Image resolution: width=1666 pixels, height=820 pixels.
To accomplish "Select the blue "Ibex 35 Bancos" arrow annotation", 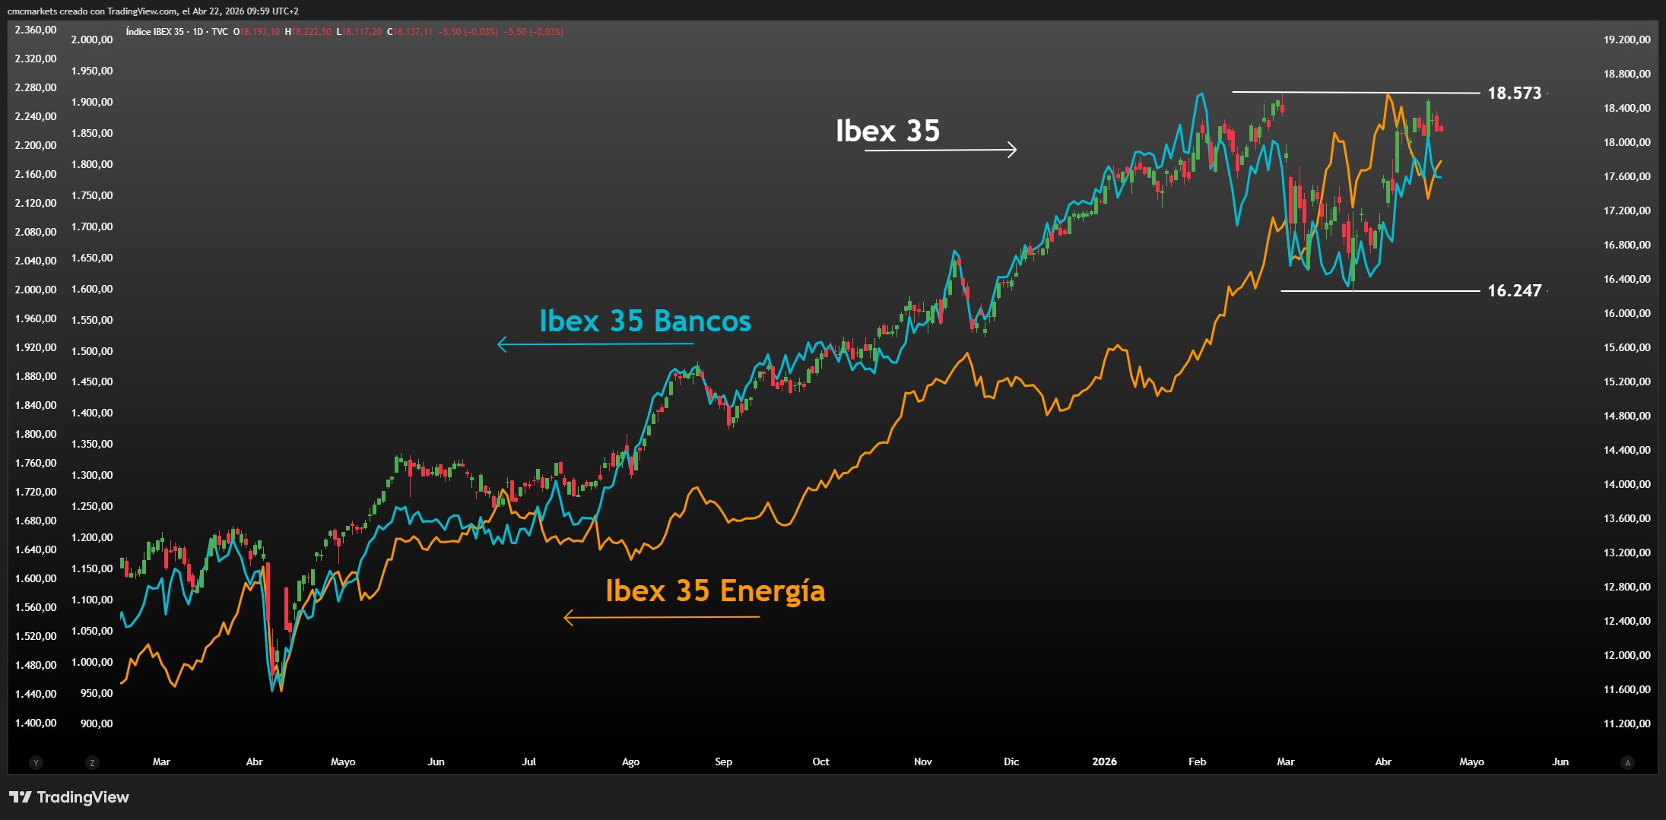I will pyautogui.click(x=597, y=344).
